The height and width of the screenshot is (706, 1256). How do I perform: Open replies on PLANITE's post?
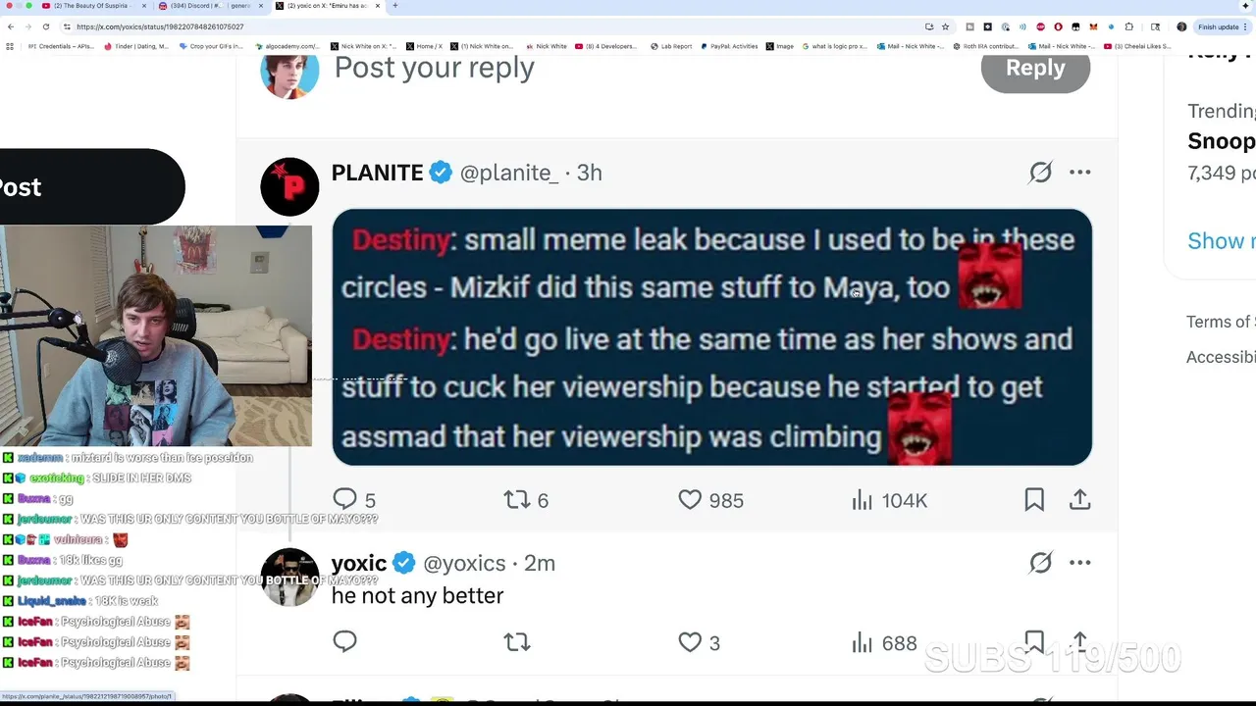coord(345,500)
